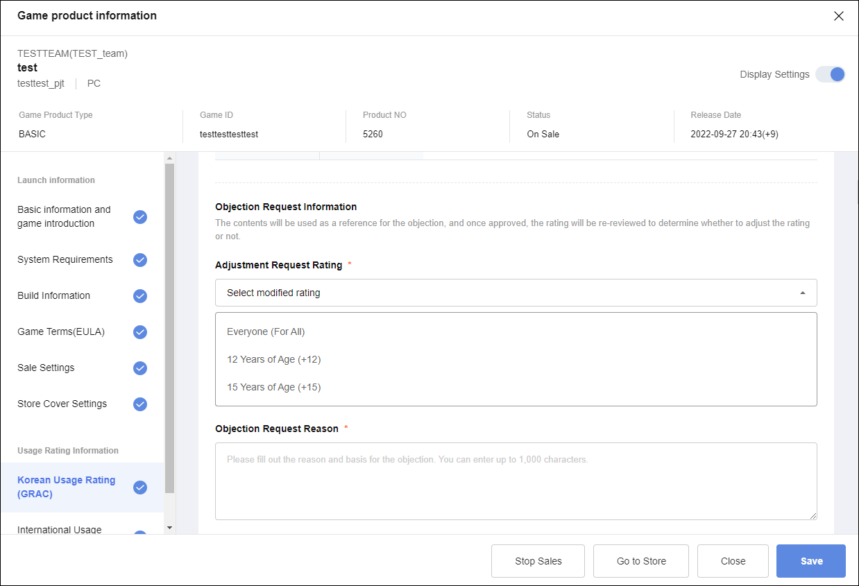Click the Objection Request Information heading
Viewport: 859px width, 586px height.
[x=286, y=207]
